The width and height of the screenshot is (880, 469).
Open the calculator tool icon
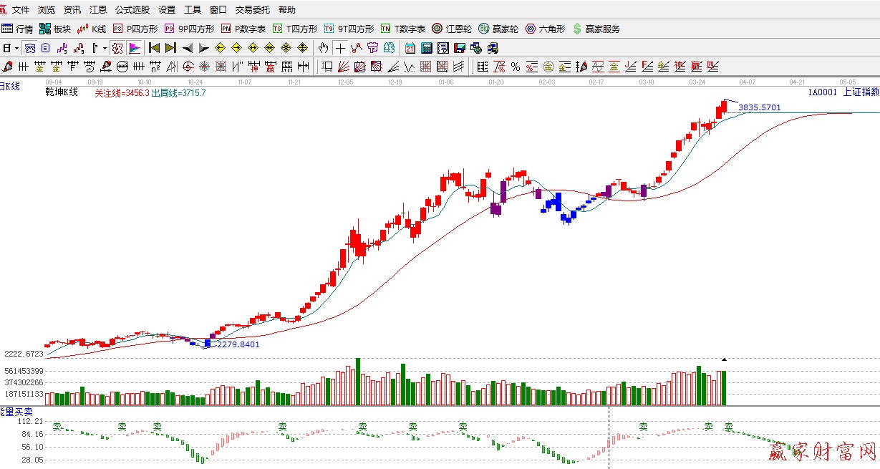pos(426,48)
